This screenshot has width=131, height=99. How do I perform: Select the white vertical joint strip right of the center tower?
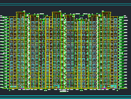65,52
